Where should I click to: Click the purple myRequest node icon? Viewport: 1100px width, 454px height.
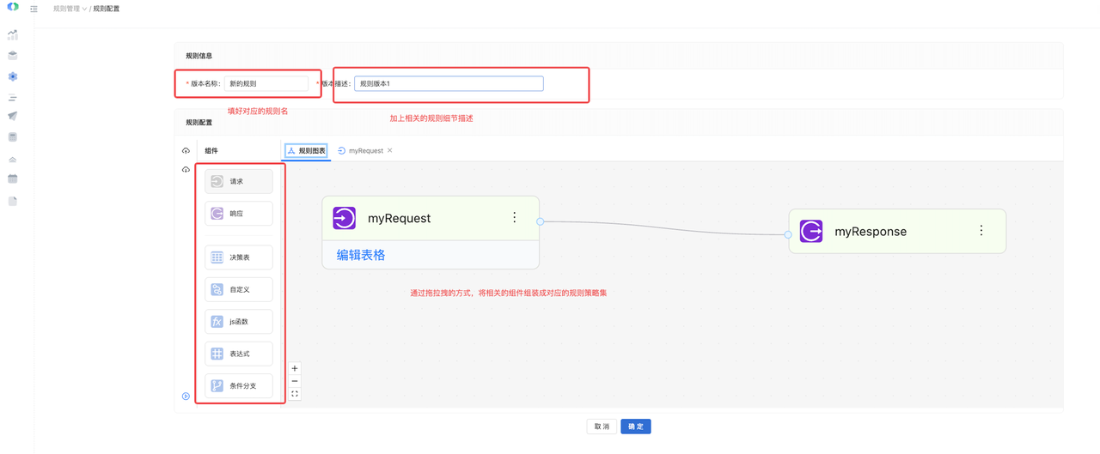pos(344,218)
